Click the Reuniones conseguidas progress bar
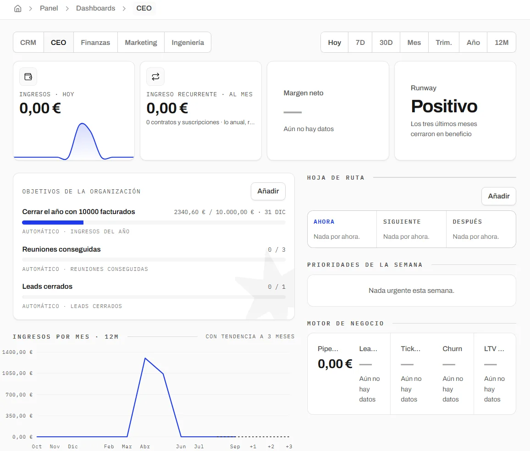530x451 pixels. 154,260
